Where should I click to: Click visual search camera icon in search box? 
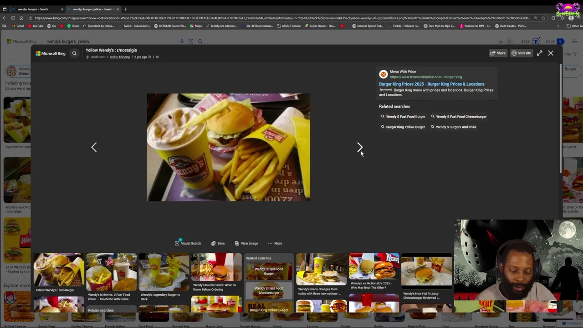pyautogui.click(x=191, y=41)
